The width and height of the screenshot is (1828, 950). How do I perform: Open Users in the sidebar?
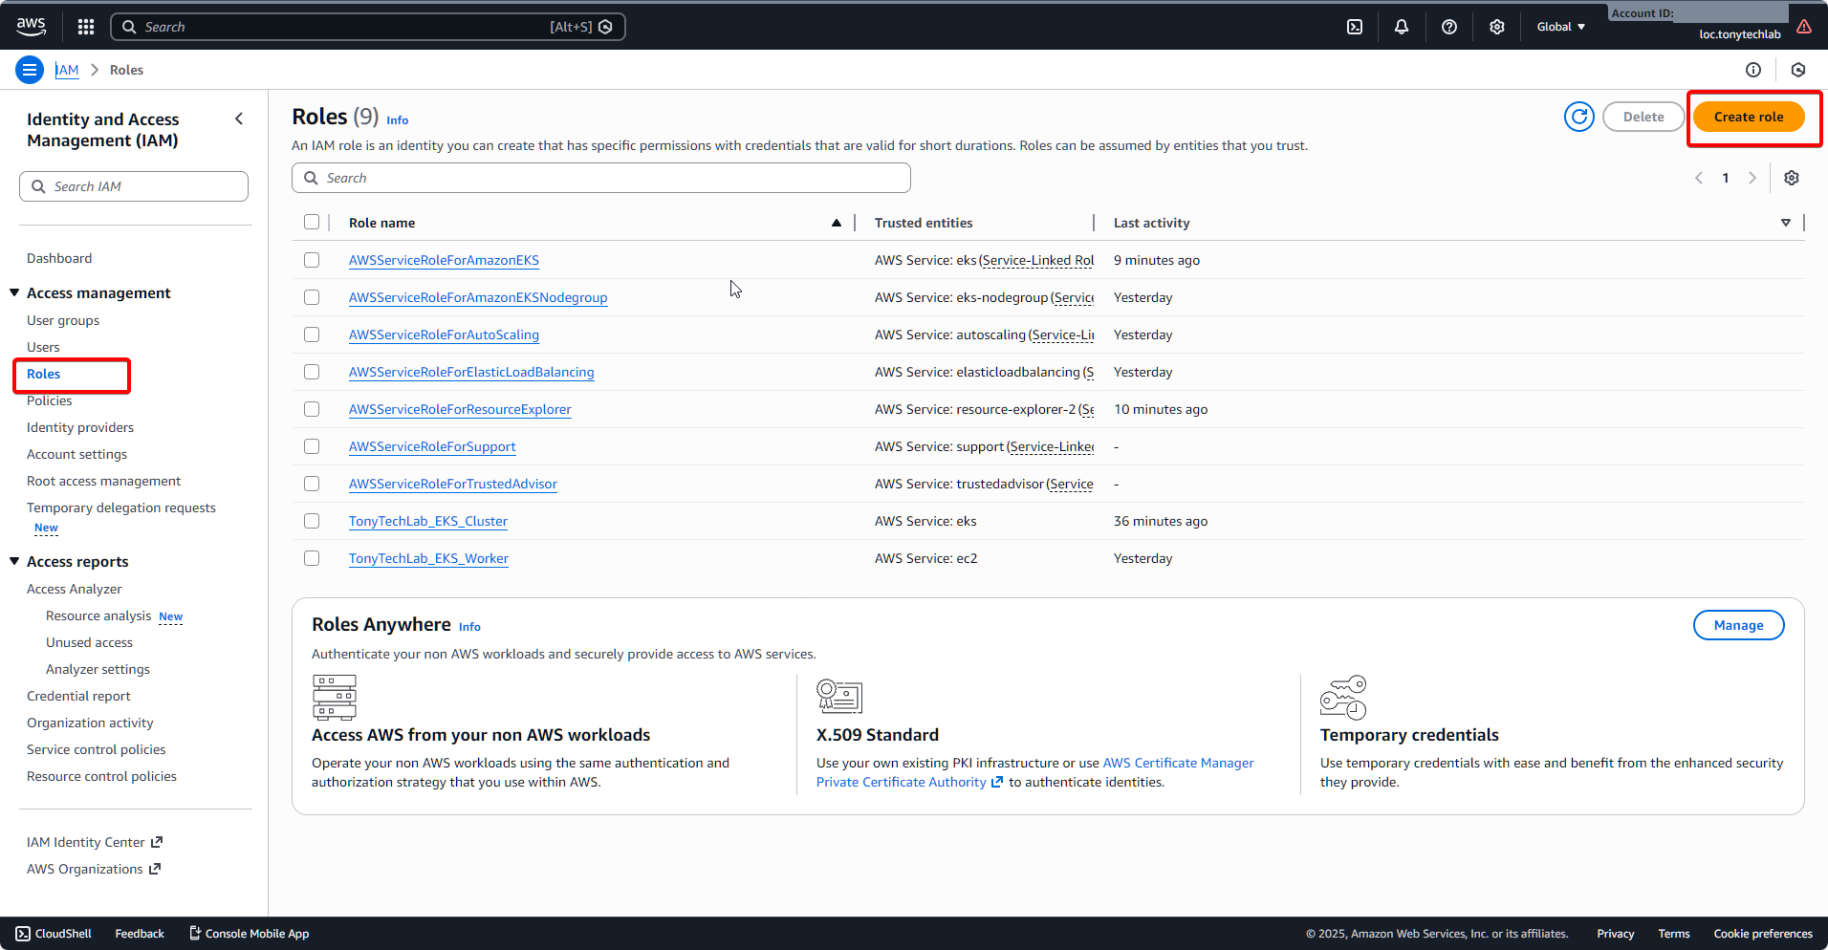(43, 347)
